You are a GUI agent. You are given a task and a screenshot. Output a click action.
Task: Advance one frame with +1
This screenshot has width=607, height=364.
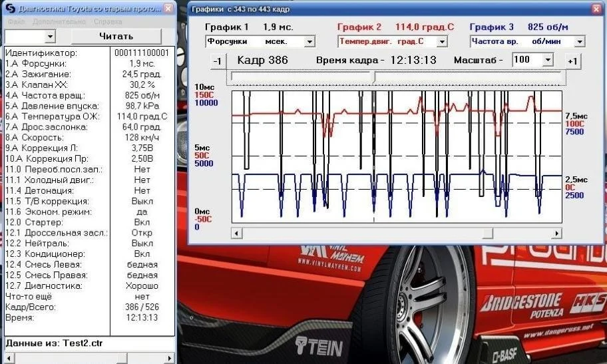click(x=572, y=61)
